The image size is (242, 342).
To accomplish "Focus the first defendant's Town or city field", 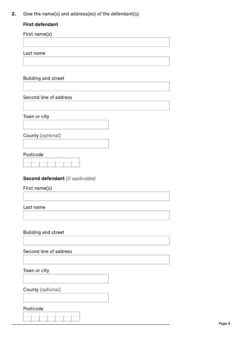I will pos(66,124).
